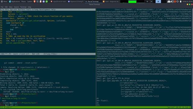The width and height of the screenshot is (193, 109).
Task: Maximize Parrot Terminal with green button
Action: (190, 4)
